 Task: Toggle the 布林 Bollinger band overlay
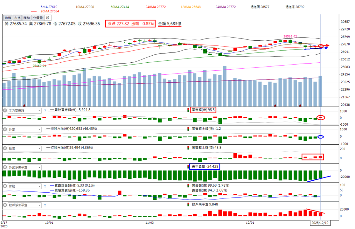(x=17, y=18)
